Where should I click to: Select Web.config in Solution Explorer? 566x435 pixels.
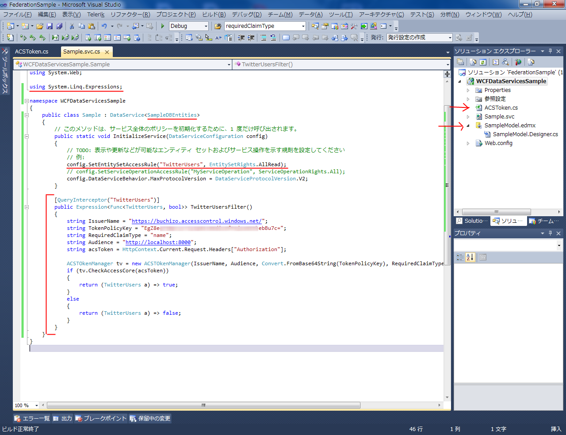point(498,143)
